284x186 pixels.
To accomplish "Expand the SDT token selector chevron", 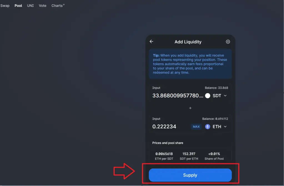I will coord(225,96).
